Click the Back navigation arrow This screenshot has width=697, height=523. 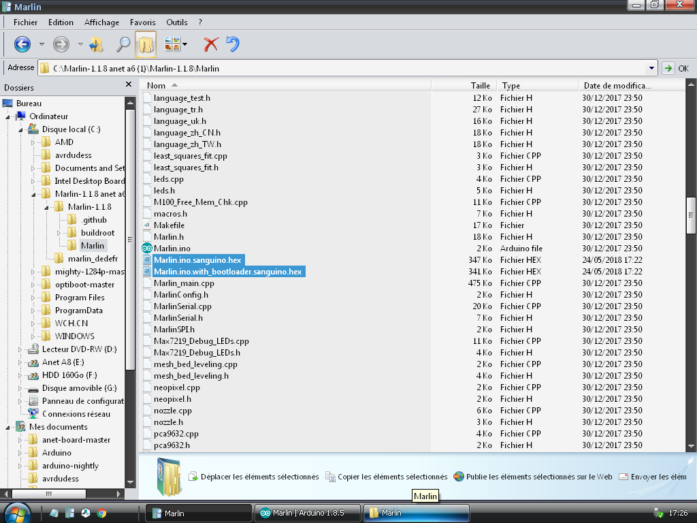[22, 44]
